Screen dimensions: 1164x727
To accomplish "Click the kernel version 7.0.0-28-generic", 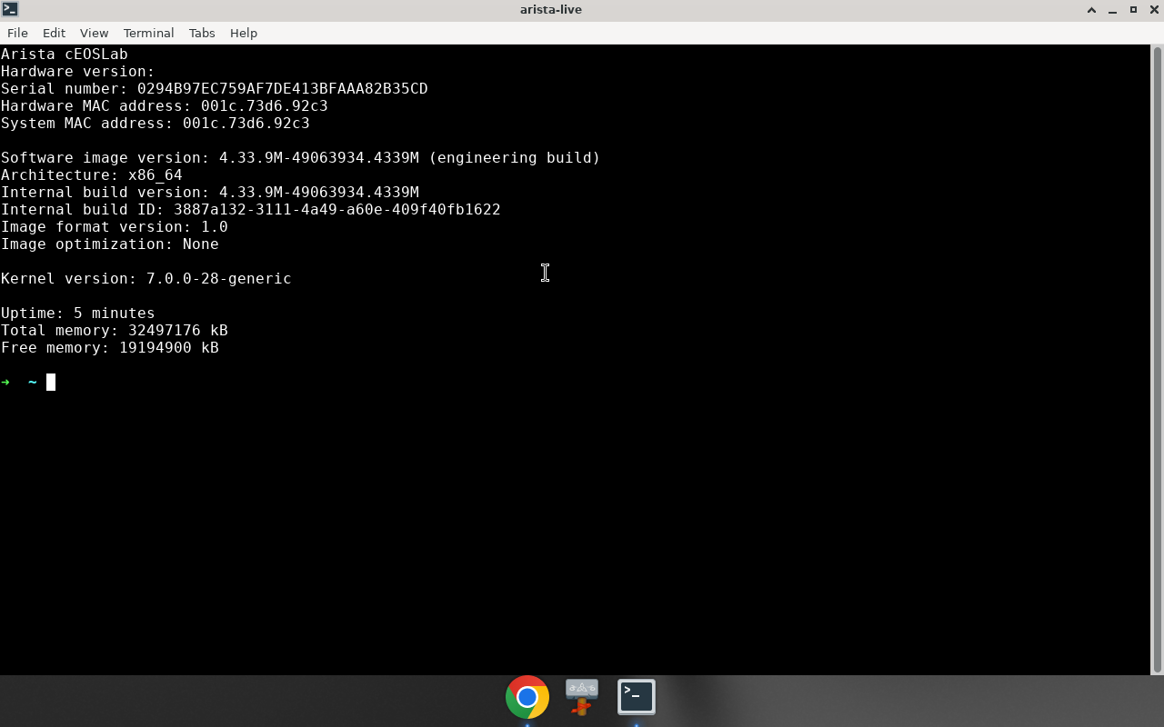I will tap(219, 279).
